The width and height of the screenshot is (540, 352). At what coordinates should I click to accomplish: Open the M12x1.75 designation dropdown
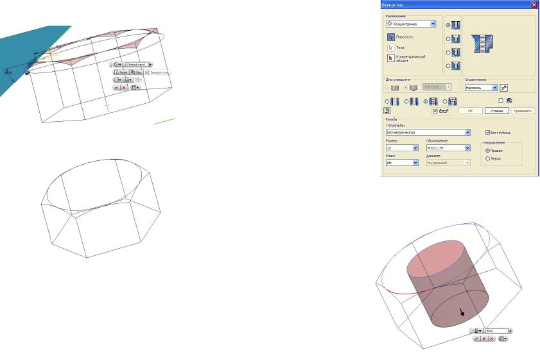click(x=467, y=148)
